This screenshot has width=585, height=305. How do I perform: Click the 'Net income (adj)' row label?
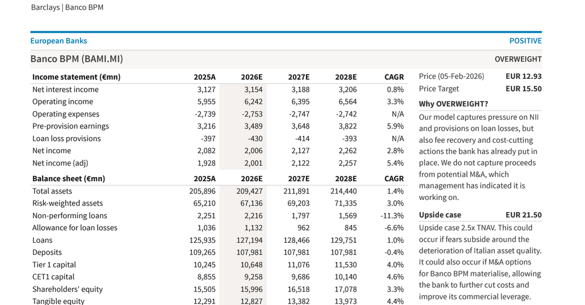click(x=60, y=163)
